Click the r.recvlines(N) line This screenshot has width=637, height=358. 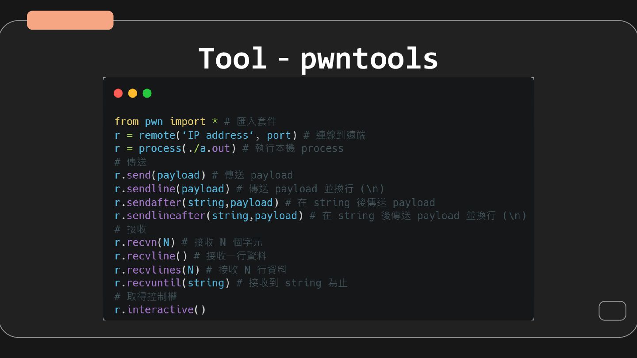201,270
